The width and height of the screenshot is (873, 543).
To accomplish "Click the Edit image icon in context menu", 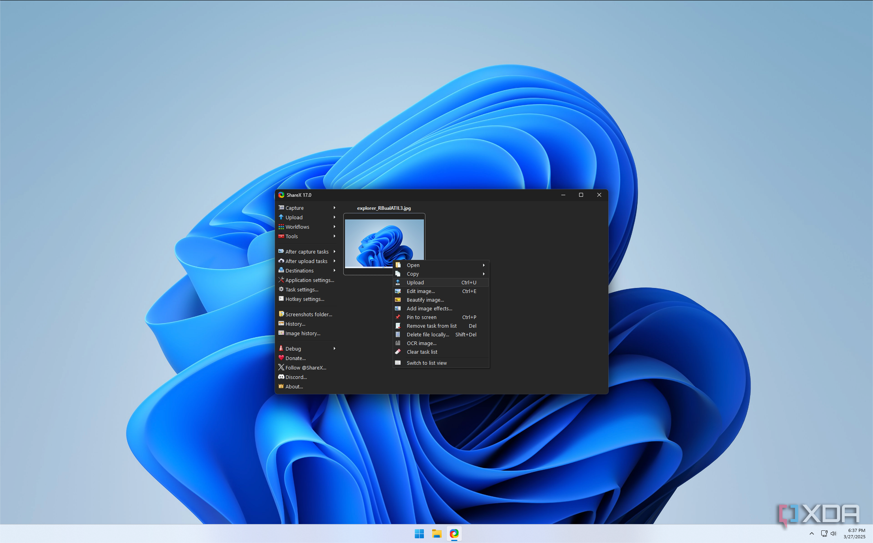I will point(398,291).
